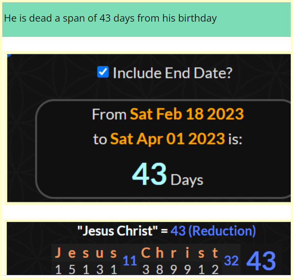Click the headline about 43 days from birthday

click(x=111, y=18)
